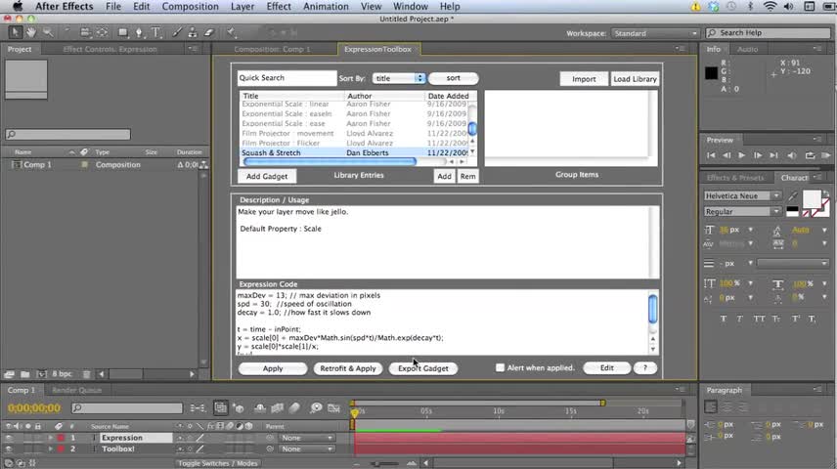This screenshot has height=469, width=837.
Task: Select the Selection arrow tool
Action: (15, 32)
